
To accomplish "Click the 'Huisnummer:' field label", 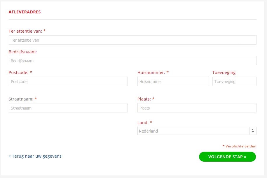I will coord(153,73).
